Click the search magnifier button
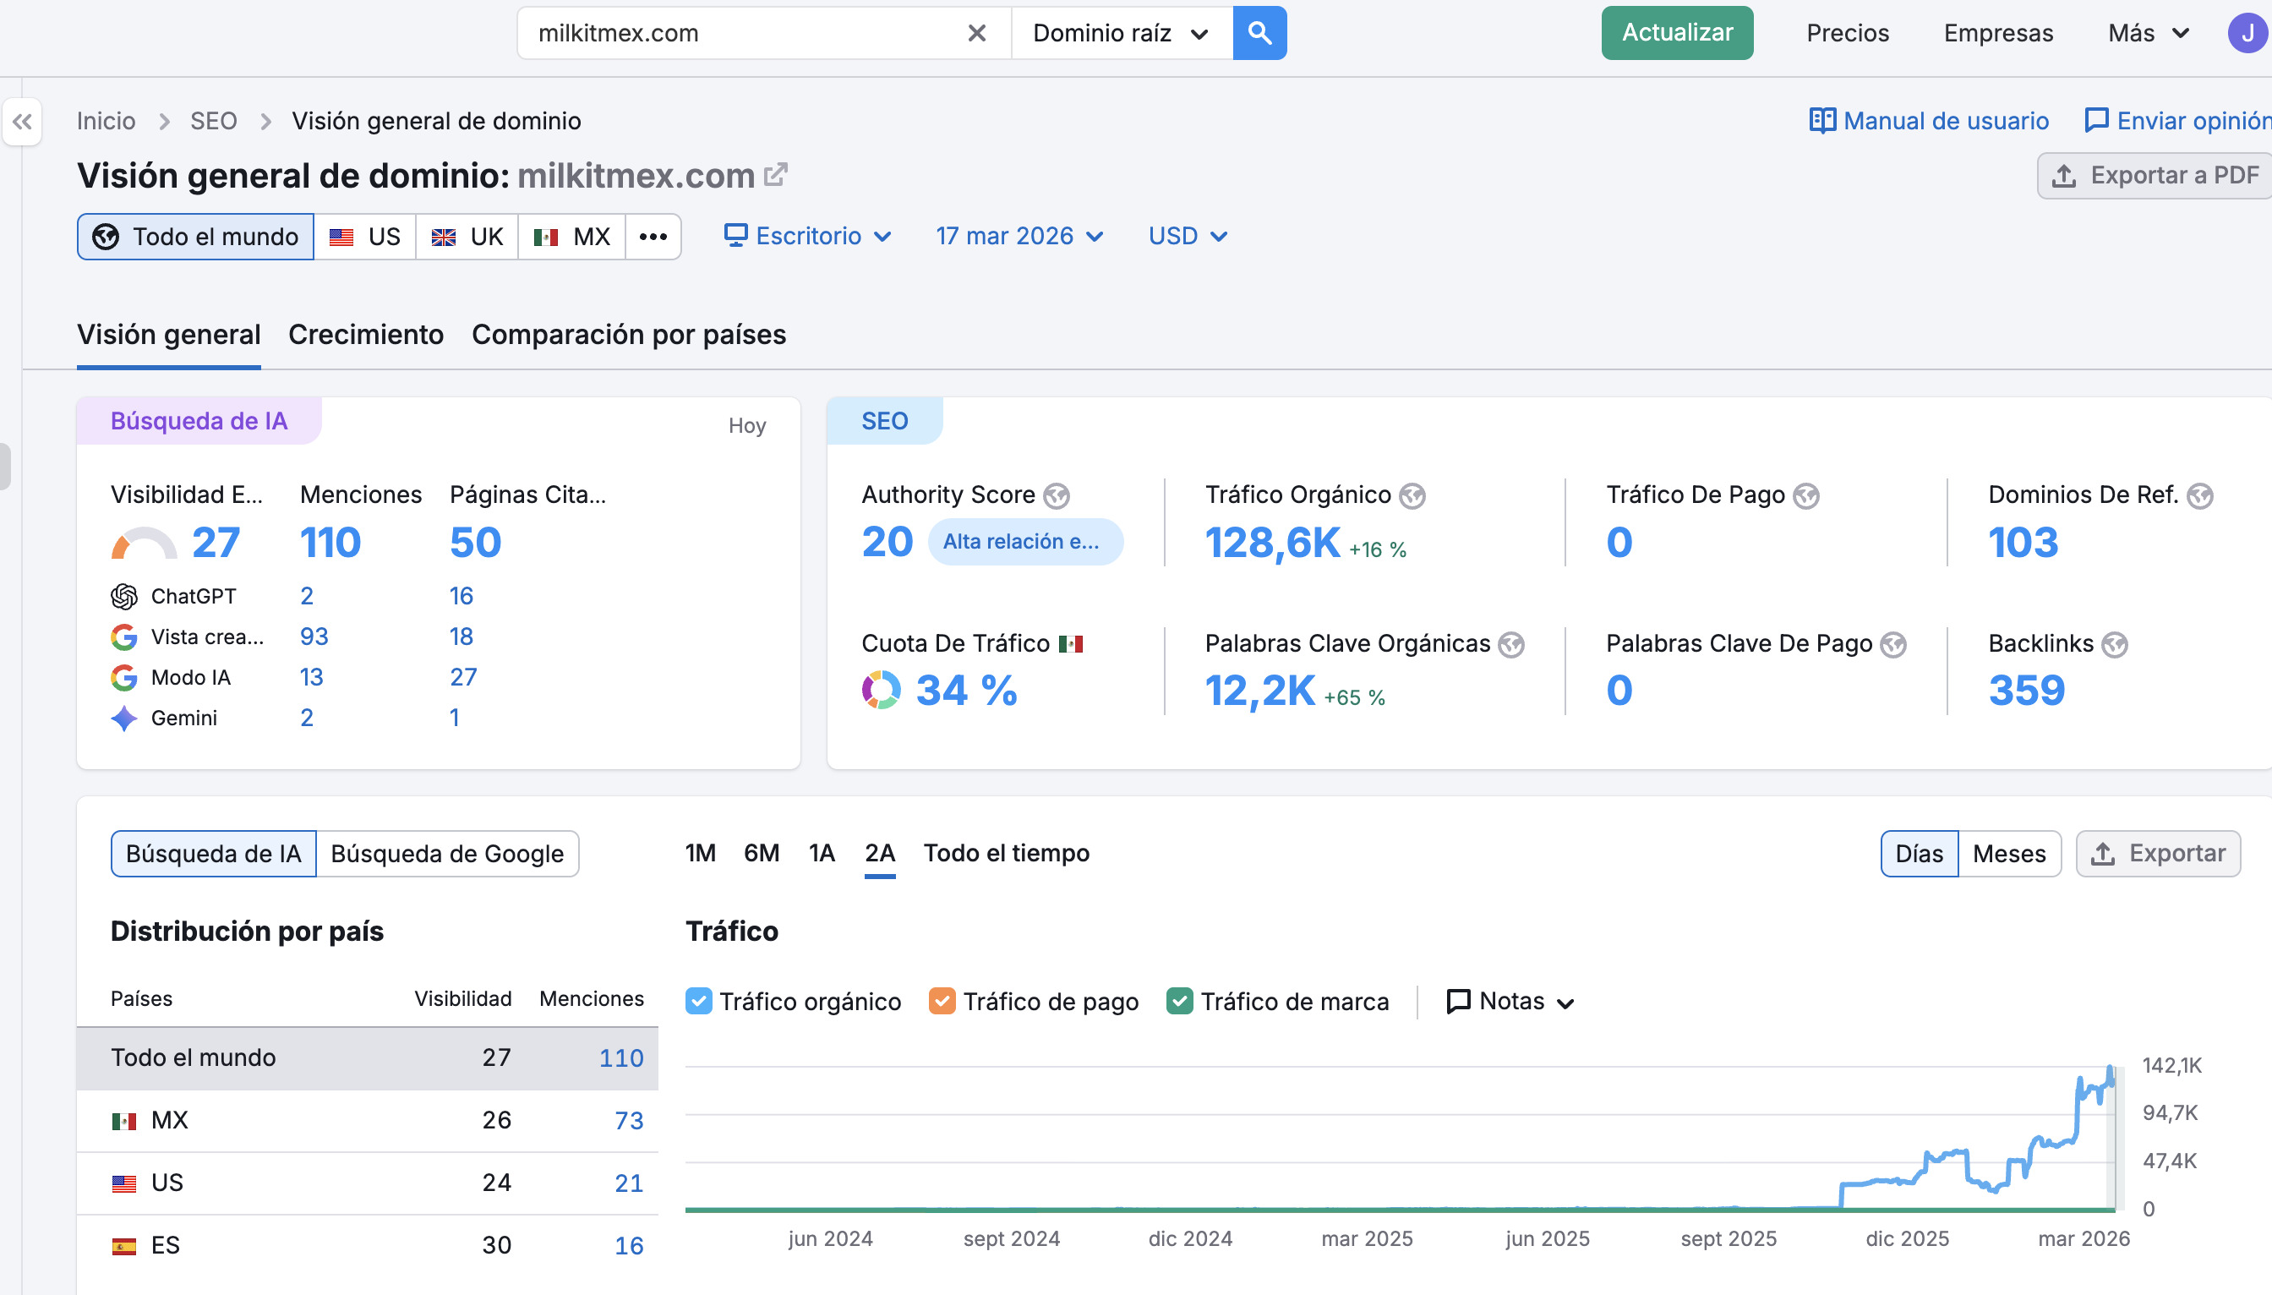 (x=1259, y=33)
